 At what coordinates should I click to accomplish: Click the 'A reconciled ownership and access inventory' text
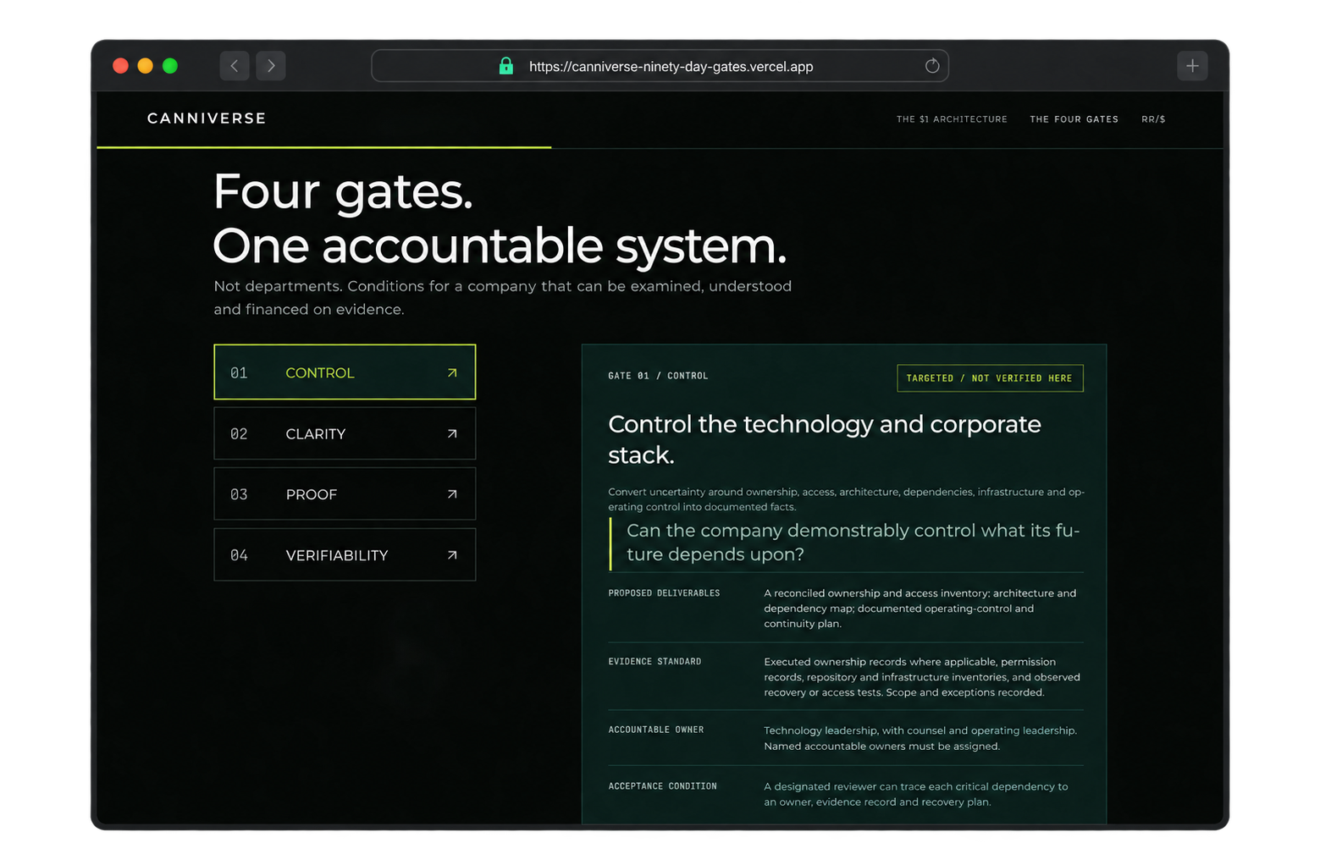(920, 609)
